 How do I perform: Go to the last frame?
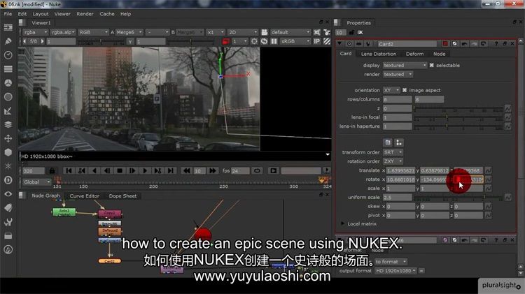171,170
